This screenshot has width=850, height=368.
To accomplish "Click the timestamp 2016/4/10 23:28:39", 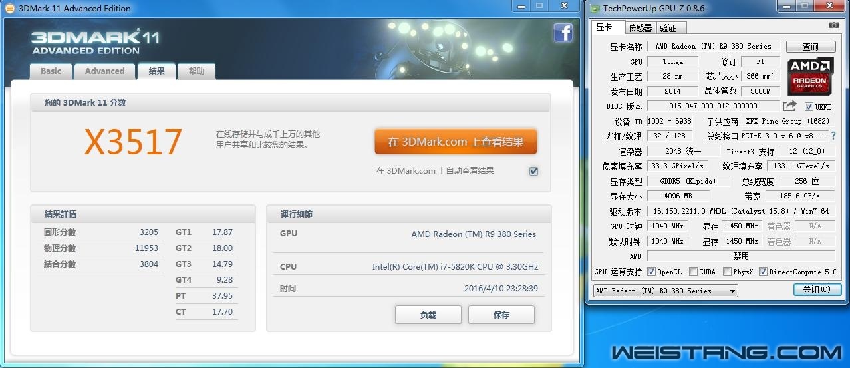I will 501,289.
